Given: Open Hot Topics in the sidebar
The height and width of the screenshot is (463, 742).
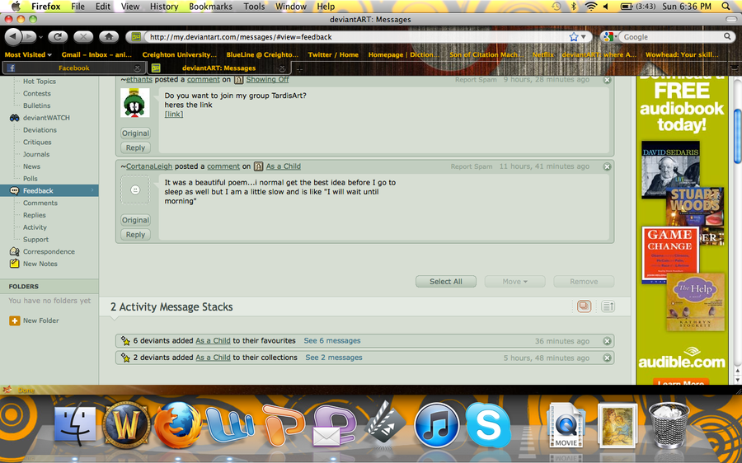Looking at the screenshot, I should click(40, 82).
